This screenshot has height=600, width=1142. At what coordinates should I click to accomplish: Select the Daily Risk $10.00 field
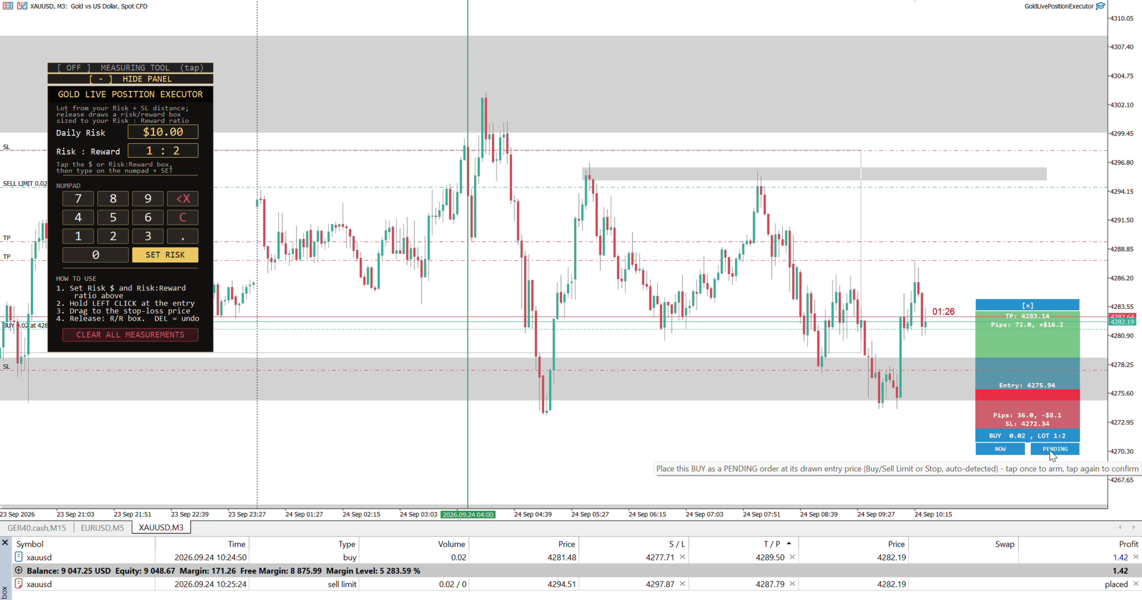[x=163, y=132]
